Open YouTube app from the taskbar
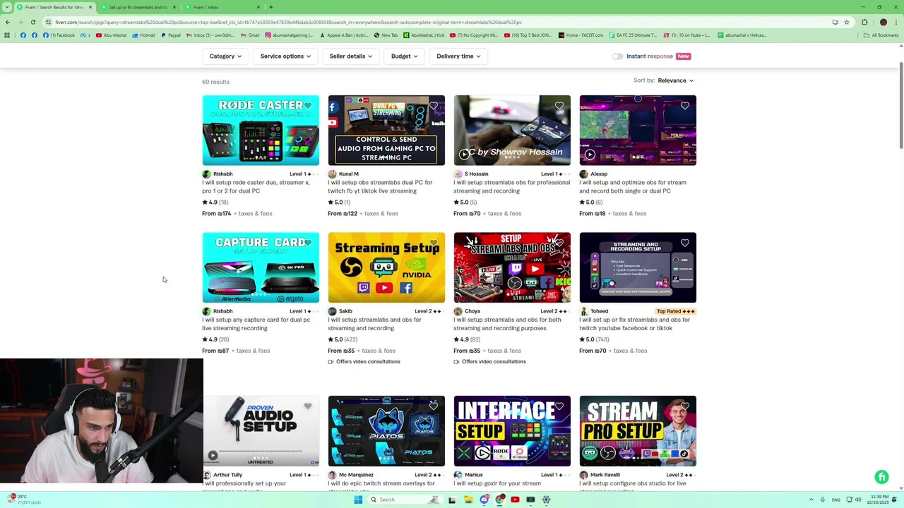Image resolution: width=904 pixels, height=508 pixels. pos(515,500)
